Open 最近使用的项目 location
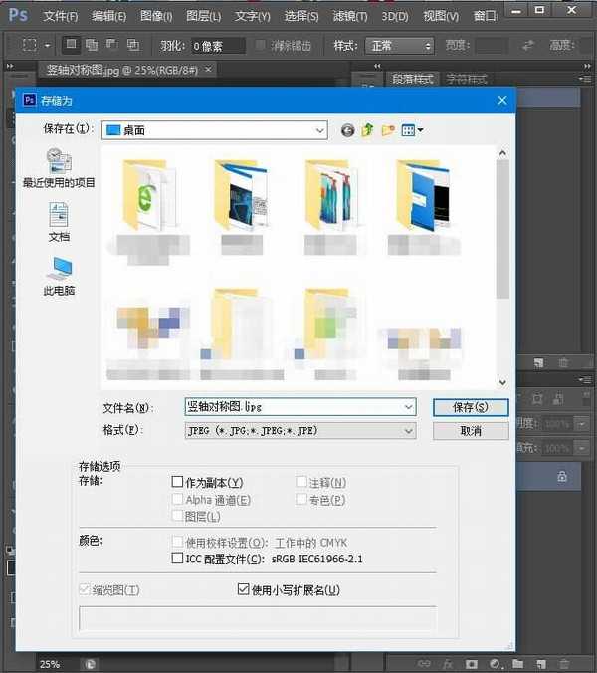Image resolution: width=597 pixels, height=673 pixels. click(59, 167)
